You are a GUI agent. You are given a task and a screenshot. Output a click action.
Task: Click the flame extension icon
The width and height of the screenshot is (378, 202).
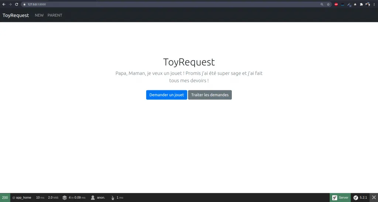coord(355,4)
